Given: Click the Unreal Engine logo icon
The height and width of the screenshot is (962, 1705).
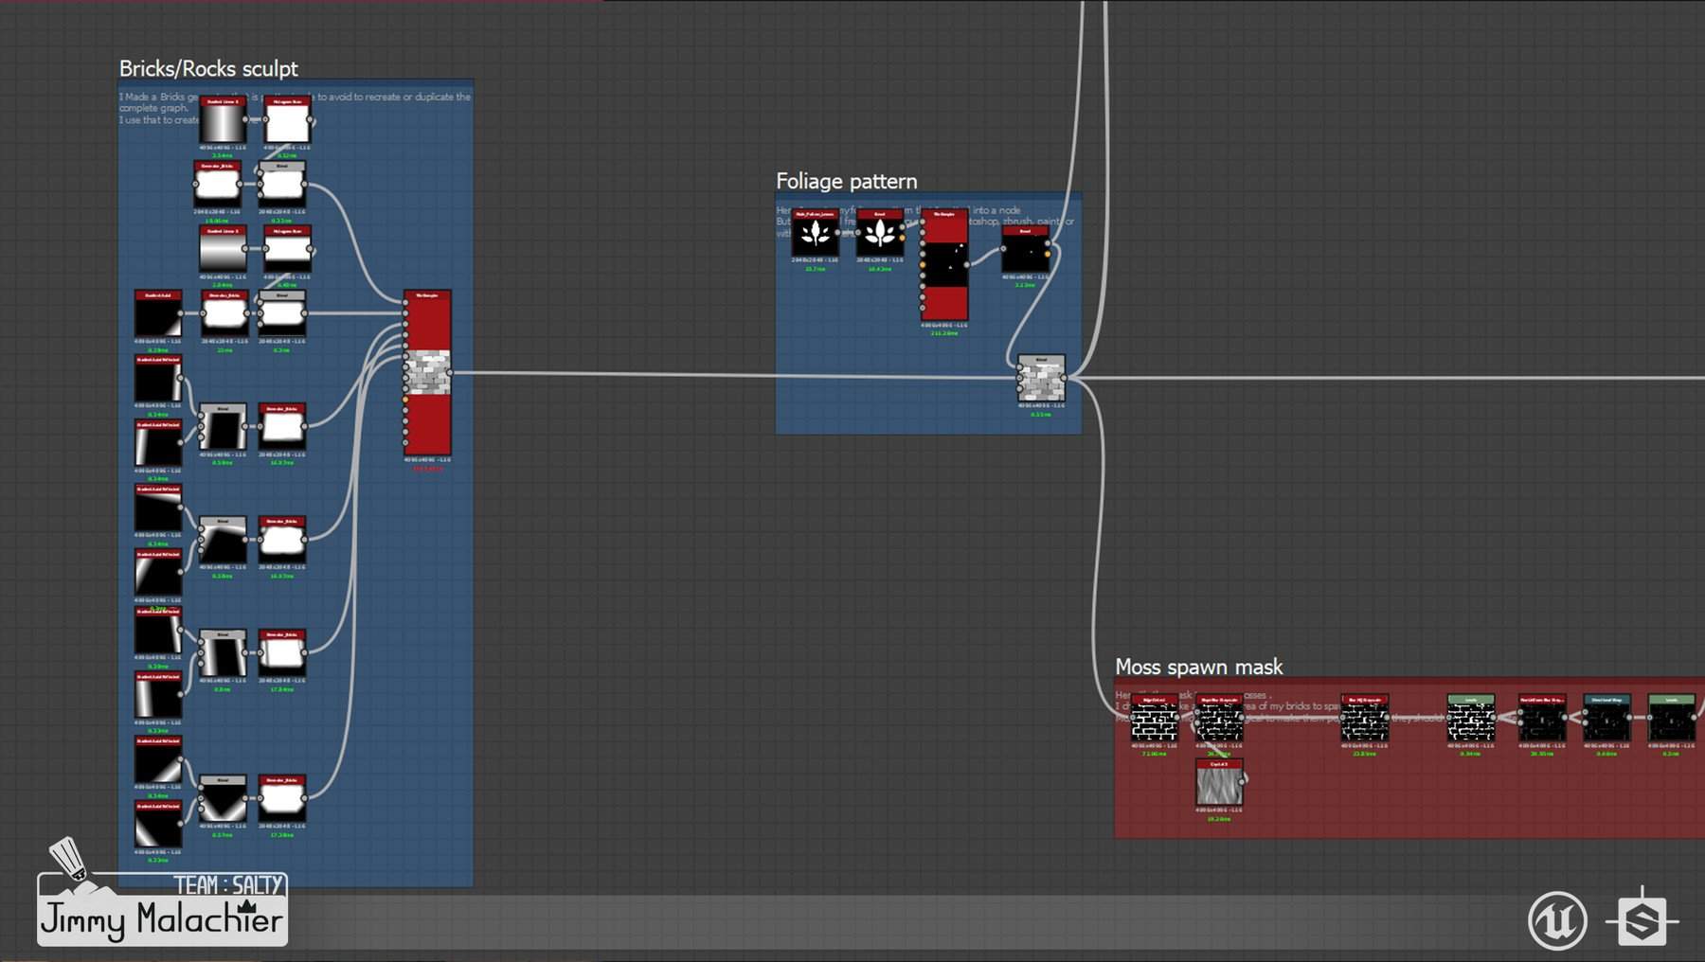Looking at the screenshot, I should pyautogui.click(x=1557, y=919).
